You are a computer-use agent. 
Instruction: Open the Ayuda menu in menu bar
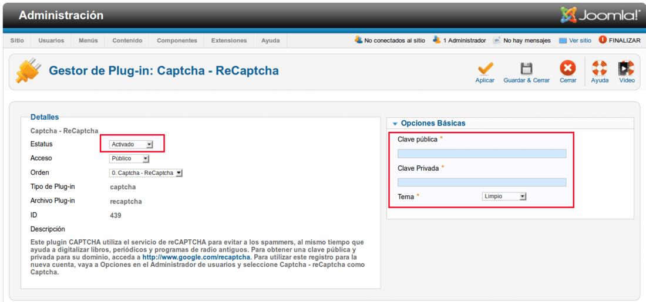tap(271, 40)
